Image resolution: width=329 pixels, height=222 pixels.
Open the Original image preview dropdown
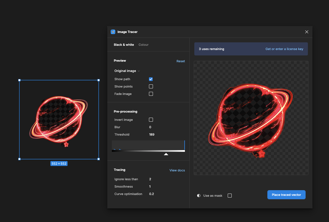(x=127, y=71)
